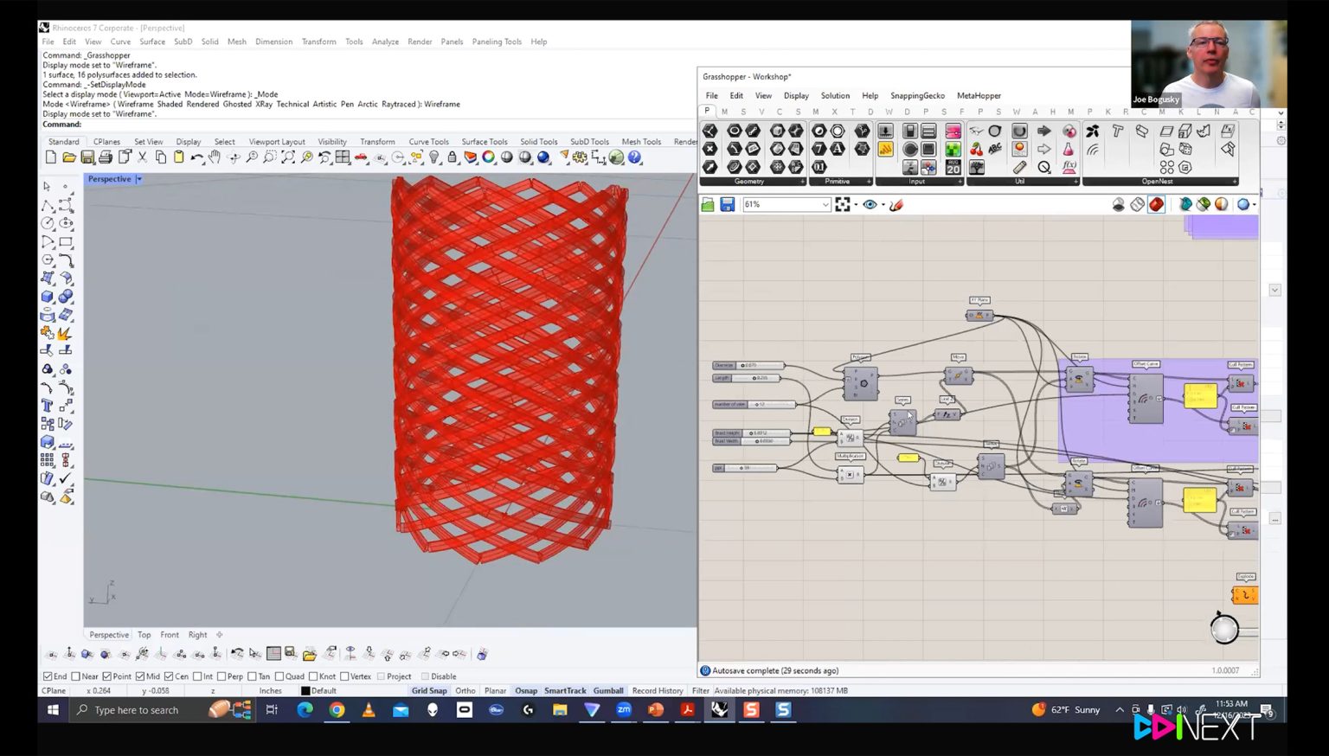1329x756 pixels.
Task: Select the Pan hand tool
Action: [x=215, y=157]
